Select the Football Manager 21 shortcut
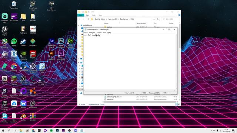Viewport: 237px width, 133px height. click(x=4, y=93)
